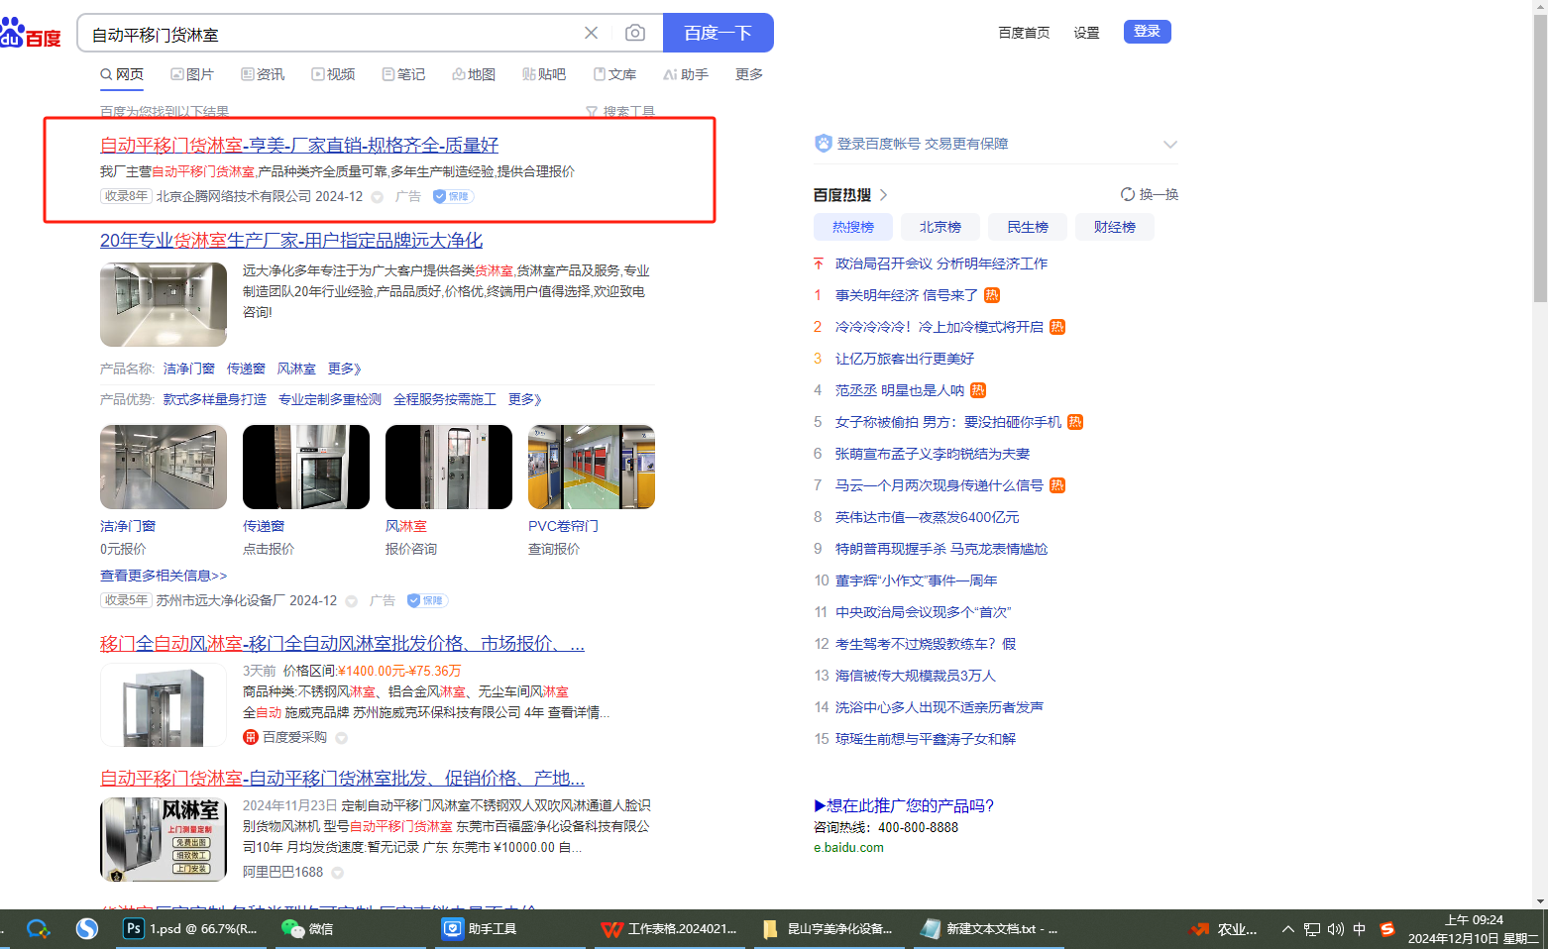Open the 设置 link
The height and width of the screenshot is (949, 1548).
(x=1086, y=33)
